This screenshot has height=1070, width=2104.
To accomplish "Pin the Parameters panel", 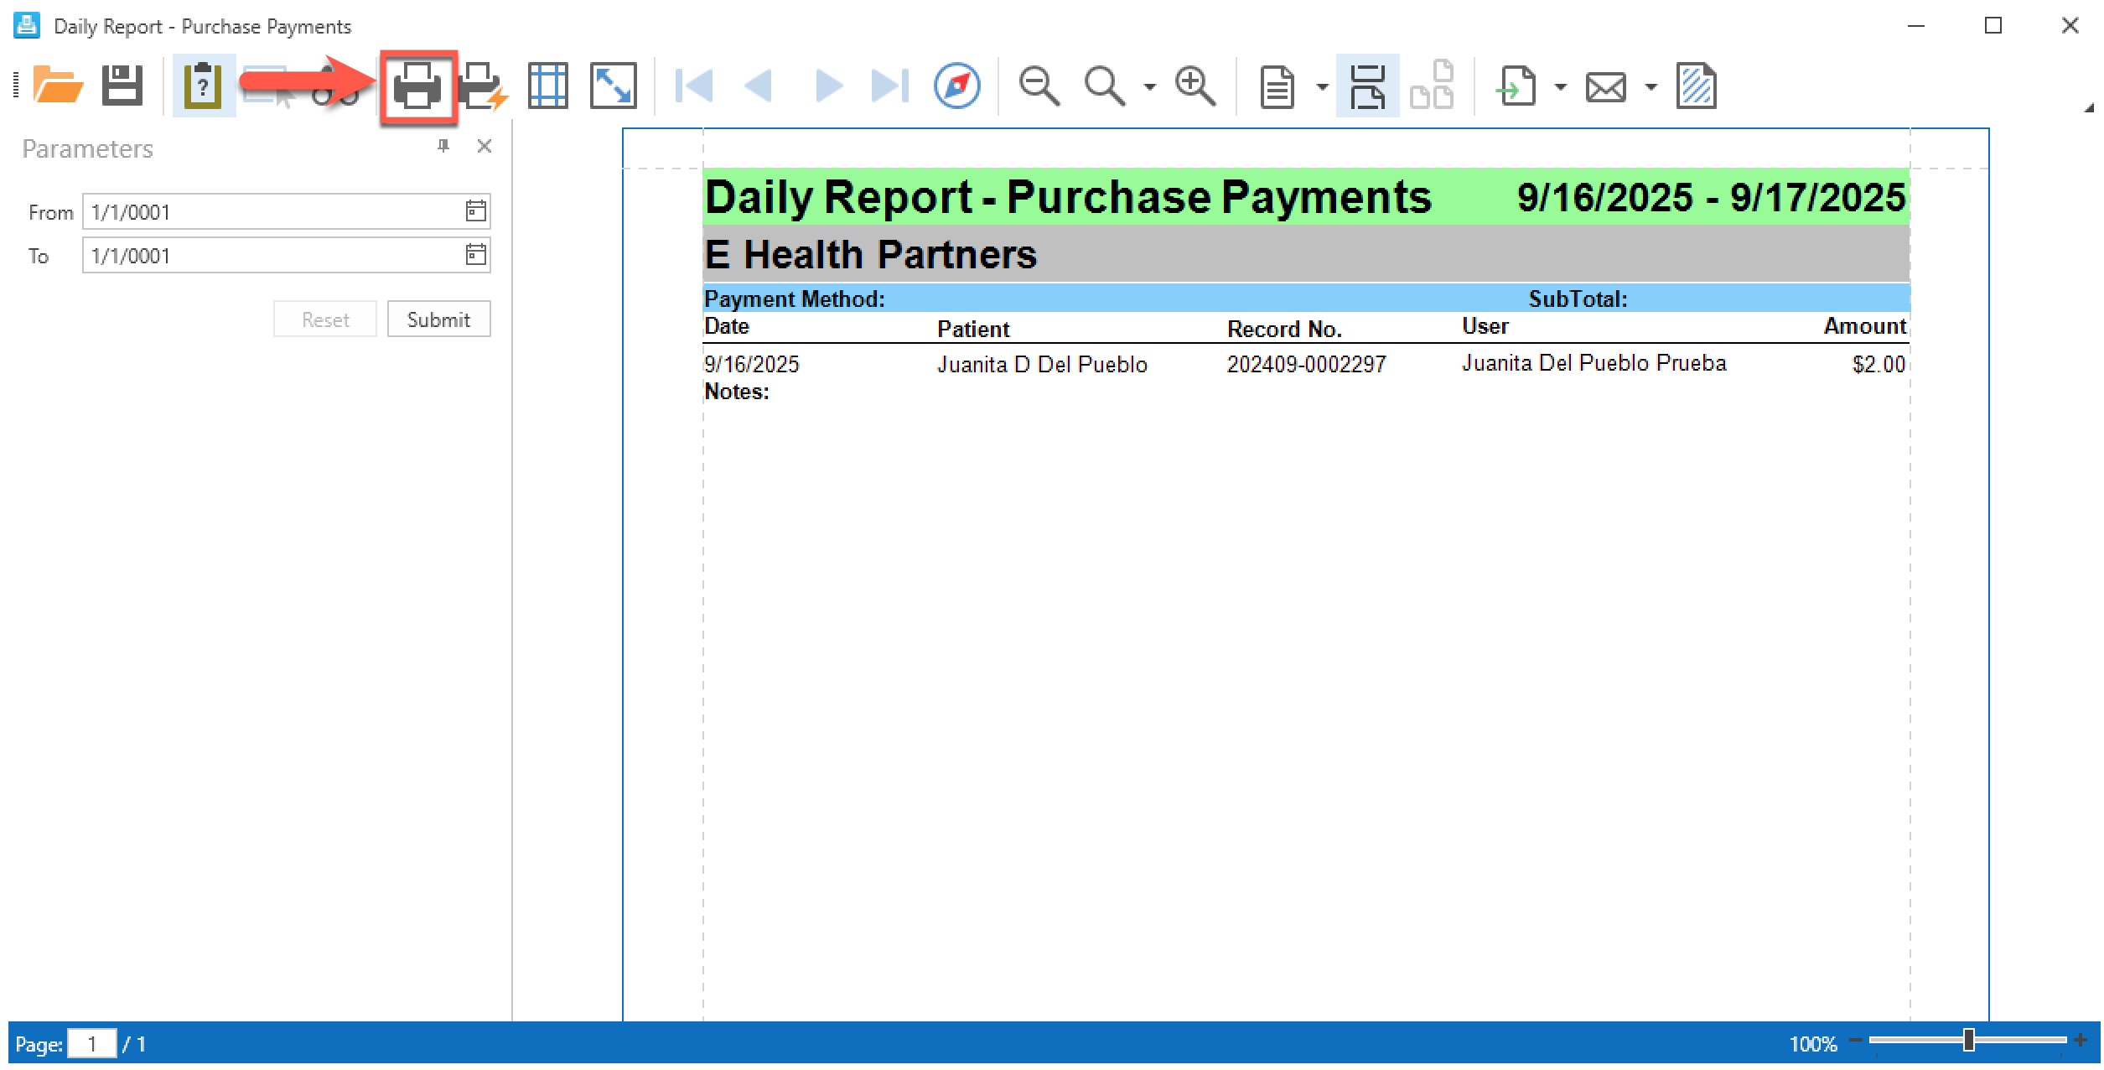I will click(x=443, y=147).
